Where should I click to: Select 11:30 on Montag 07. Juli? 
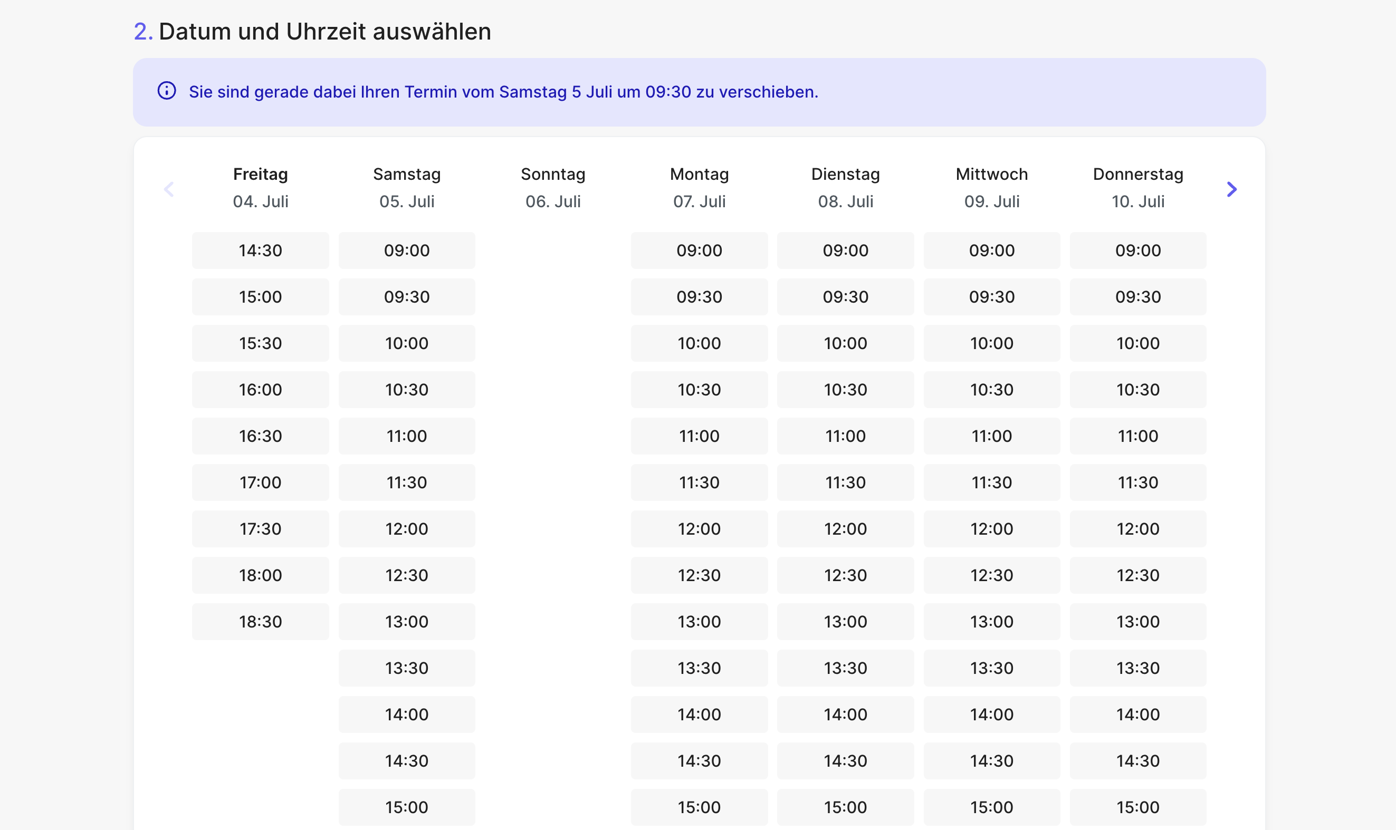(700, 482)
